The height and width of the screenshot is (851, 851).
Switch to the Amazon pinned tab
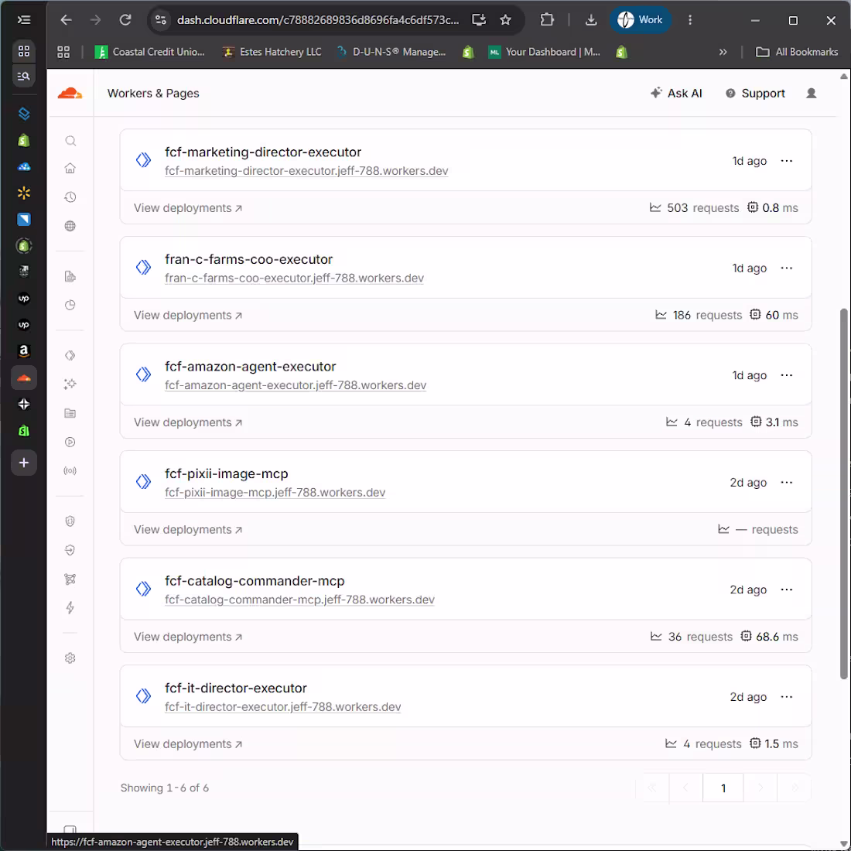pyautogui.click(x=24, y=351)
